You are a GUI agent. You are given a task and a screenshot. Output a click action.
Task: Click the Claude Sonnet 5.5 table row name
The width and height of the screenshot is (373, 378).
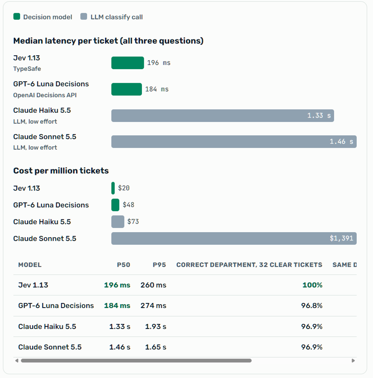[50, 347]
